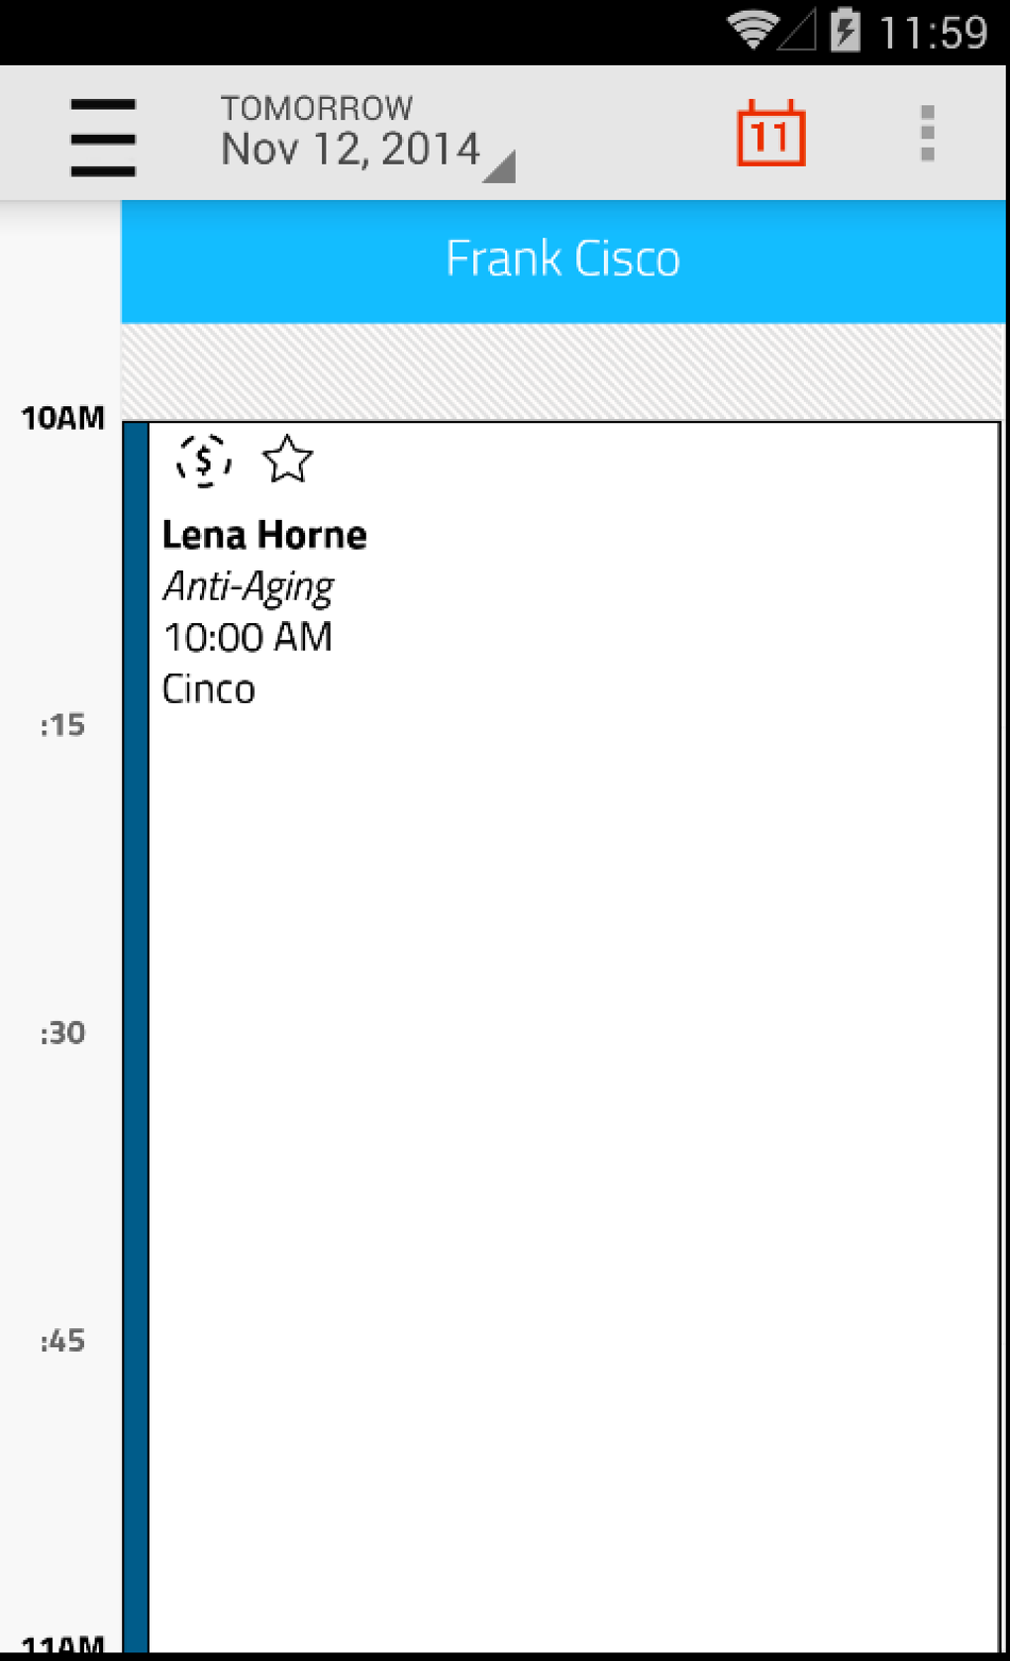Tap the 10:00 AM appointment time text
This screenshot has height=1661, width=1010.
248,638
